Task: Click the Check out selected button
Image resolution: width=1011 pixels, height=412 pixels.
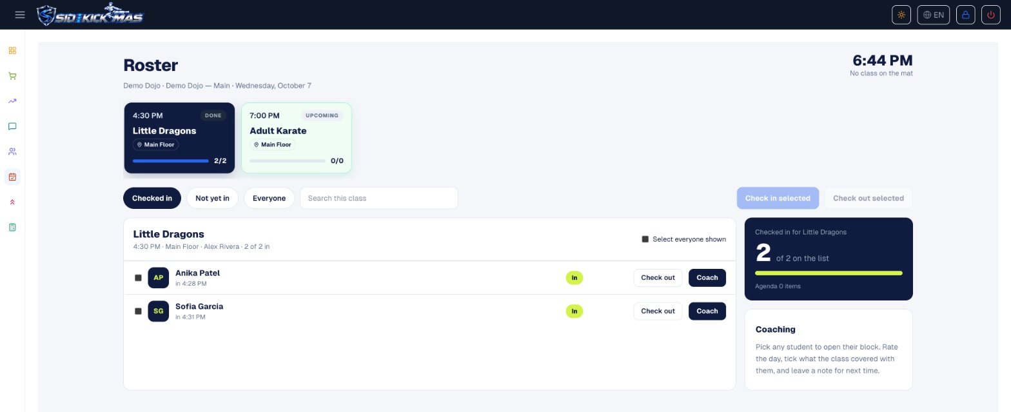Action: pyautogui.click(x=869, y=198)
